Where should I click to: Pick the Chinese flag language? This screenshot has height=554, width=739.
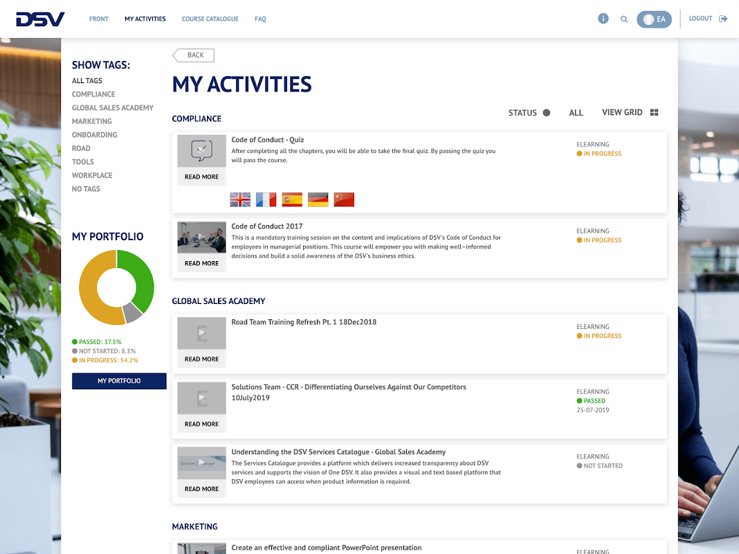[x=344, y=199]
